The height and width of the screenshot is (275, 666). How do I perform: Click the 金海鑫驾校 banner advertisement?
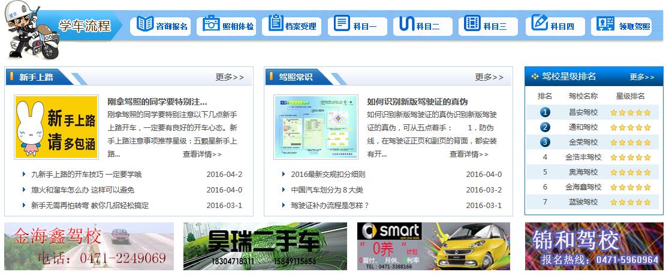point(89,246)
